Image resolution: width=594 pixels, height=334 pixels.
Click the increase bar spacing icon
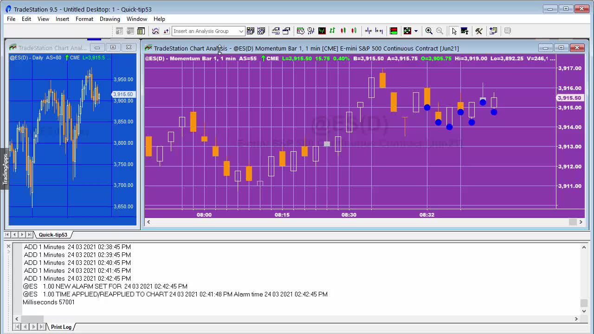[x=379, y=31]
